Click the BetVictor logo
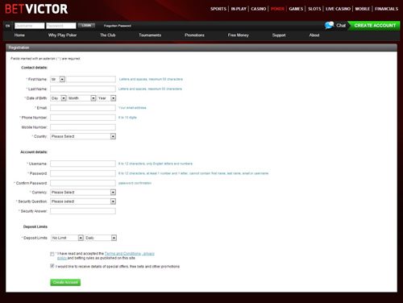 point(36,9)
